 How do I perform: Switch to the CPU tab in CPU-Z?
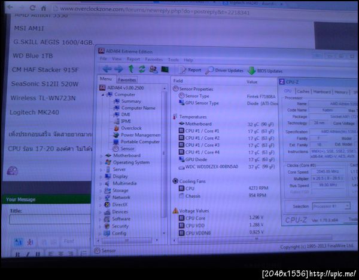(x=288, y=91)
